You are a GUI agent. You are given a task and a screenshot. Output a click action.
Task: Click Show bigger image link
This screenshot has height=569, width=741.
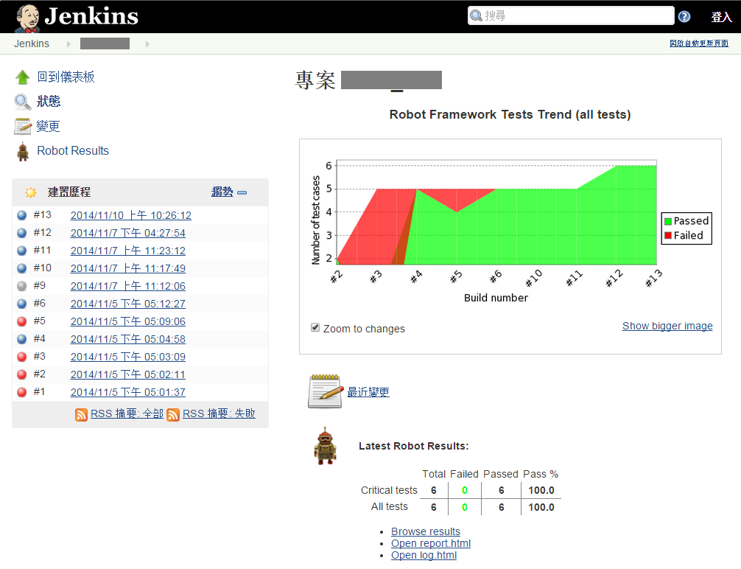[x=667, y=326]
